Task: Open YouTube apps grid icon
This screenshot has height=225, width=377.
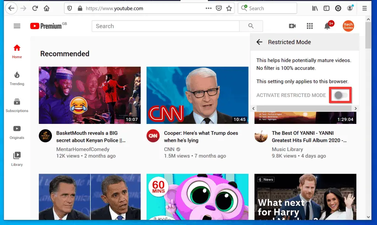Action: (x=310, y=26)
